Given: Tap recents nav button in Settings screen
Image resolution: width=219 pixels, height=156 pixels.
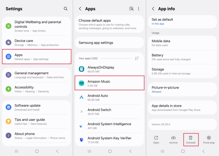Looking at the screenshot, I should pyautogui.click(x=16, y=151).
